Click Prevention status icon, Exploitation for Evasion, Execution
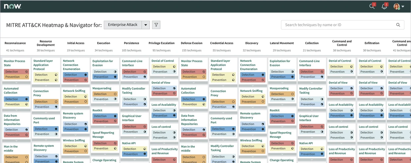 115,77
